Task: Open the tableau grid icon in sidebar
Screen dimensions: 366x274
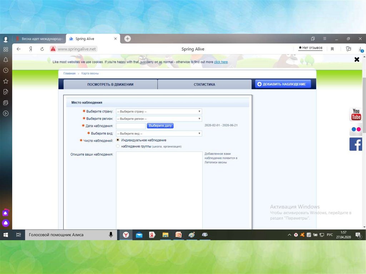Action: tap(6, 49)
